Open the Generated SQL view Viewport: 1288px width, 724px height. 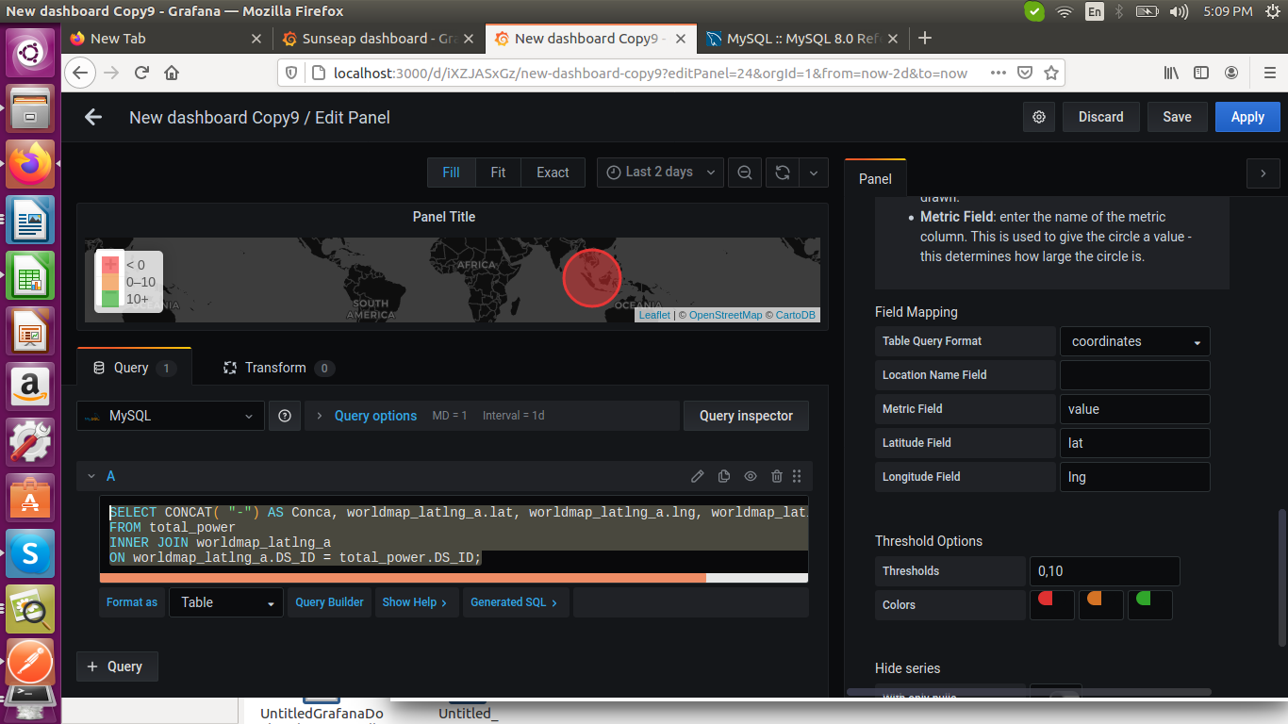515,602
